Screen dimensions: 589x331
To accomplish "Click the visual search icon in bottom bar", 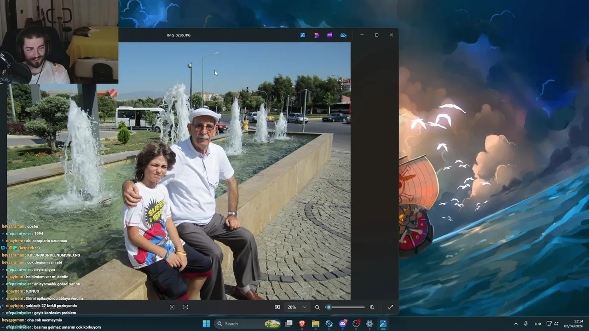I will click(x=172, y=307).
